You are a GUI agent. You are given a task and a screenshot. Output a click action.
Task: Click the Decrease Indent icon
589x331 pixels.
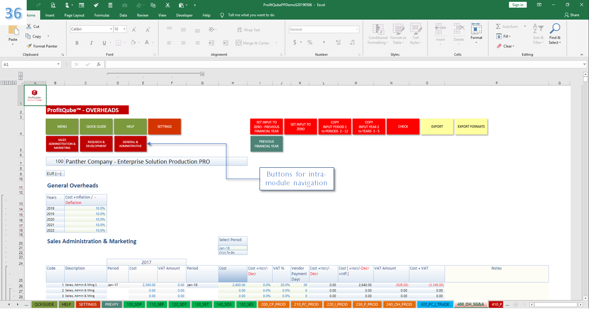(x=211, y=43)
